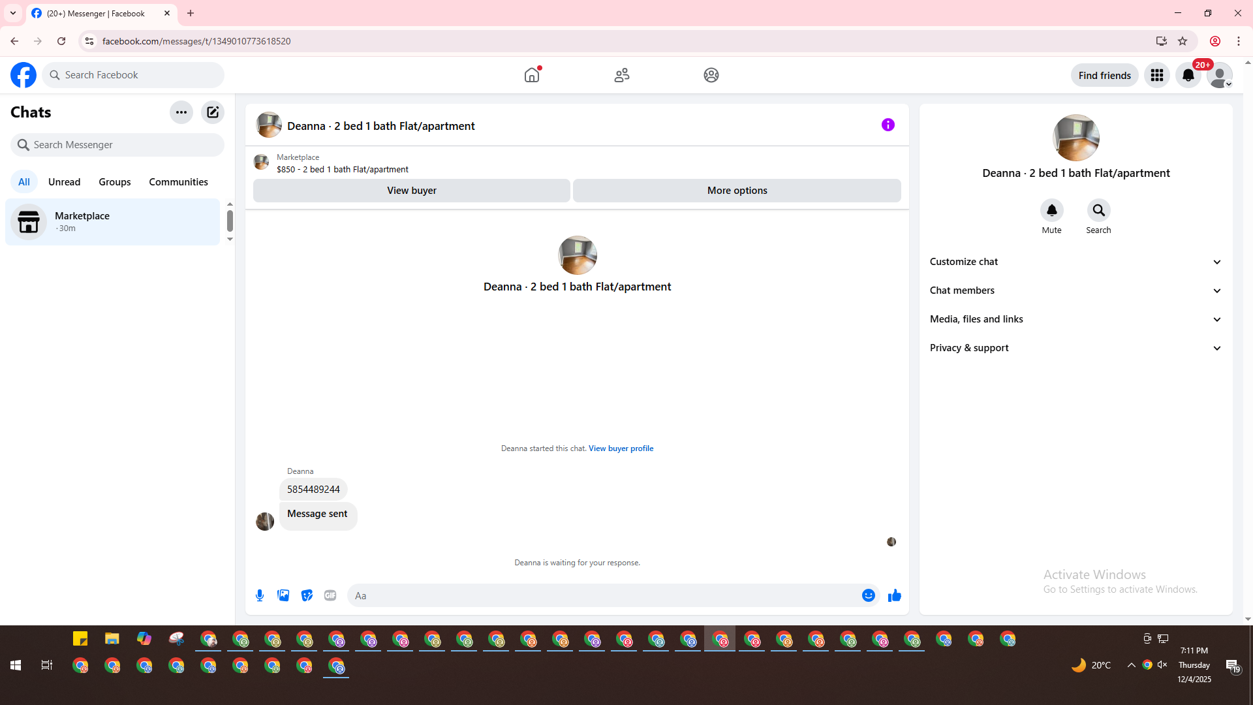Open Windows Start menu
This screenshot has height=705, width=1253.
point(16,665)
